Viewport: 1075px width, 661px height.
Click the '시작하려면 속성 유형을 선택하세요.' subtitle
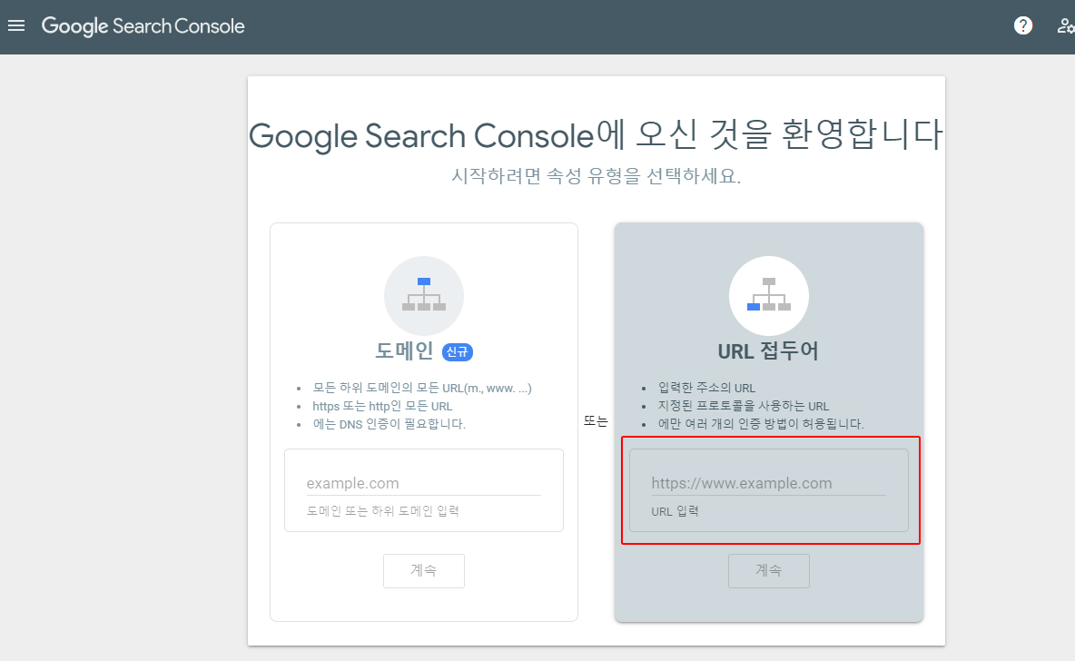point(596,176)
